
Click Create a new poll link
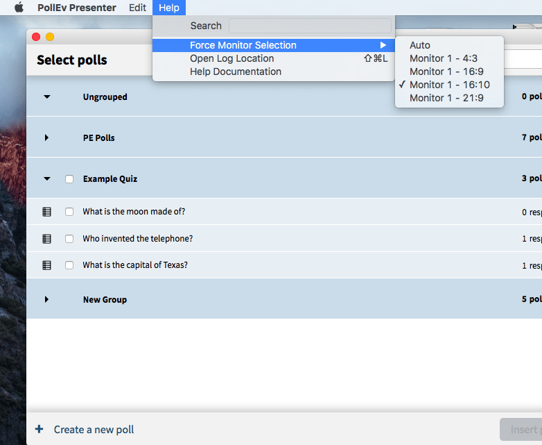[94, 430]
